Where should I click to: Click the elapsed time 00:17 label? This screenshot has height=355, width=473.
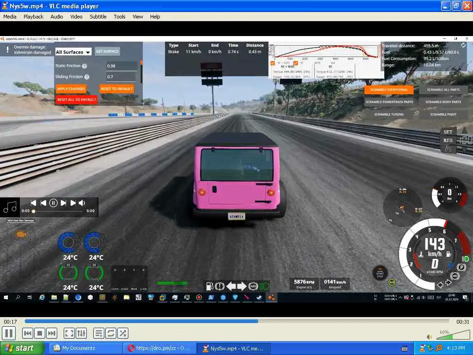pyautogui.click(x=10, y=322)
